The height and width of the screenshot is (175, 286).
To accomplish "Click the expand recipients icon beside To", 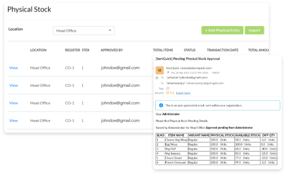I will click(157, 78).
